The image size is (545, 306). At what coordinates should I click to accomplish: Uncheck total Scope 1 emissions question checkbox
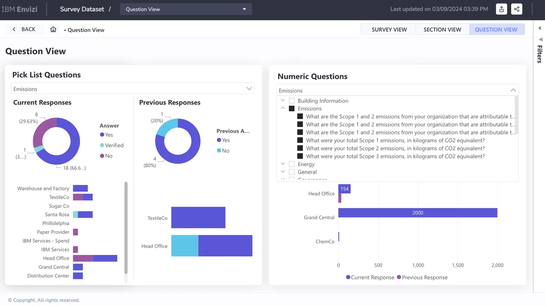(300, 140)
